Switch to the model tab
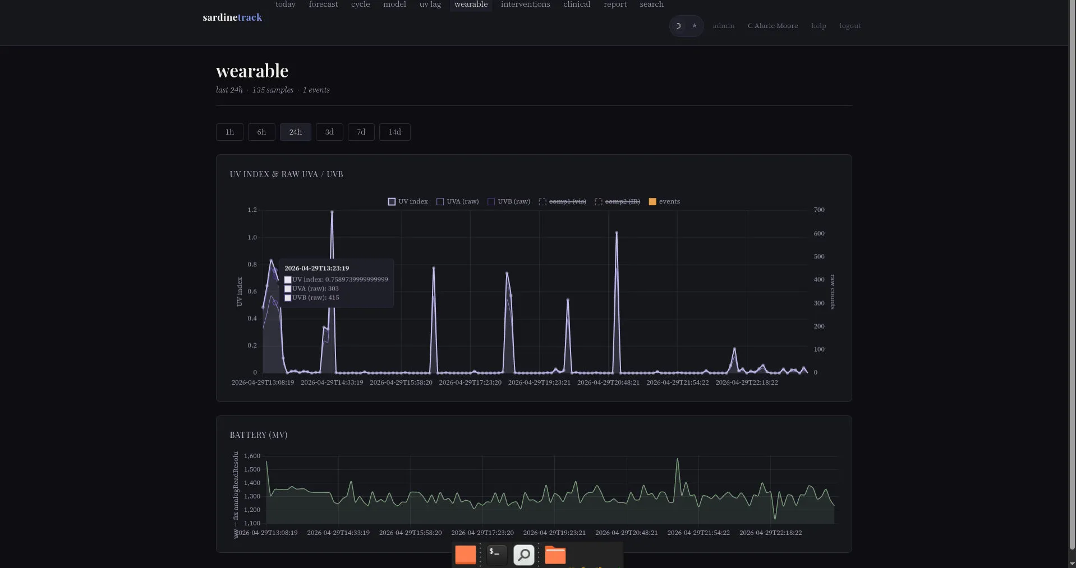 pos(394,4)
